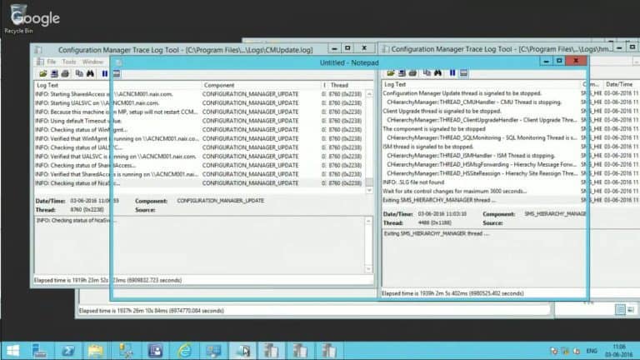The image size is (640, 360).
Task: Select 'Exiting SMS_HIERARCHY_MANAGER thread' log row
Action: click(510, 200)
